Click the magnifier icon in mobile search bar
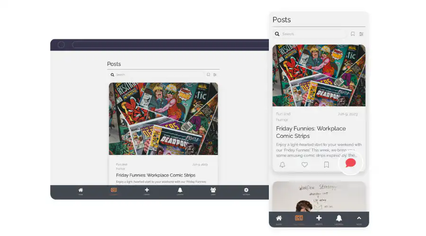 pos(277,34)
